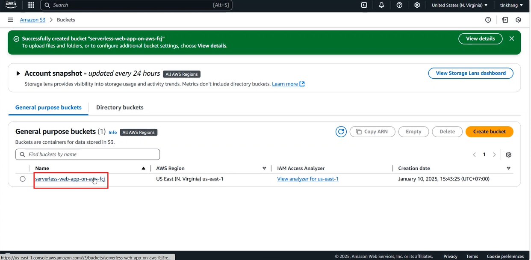Image resolution: width=531 pixels, height=260 pixels.
Task: Click the US East (N. Virginia) us-east-1 cell
Action: (x=190, y=179)
